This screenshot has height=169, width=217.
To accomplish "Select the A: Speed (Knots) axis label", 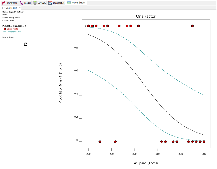I will pos(146,163).
